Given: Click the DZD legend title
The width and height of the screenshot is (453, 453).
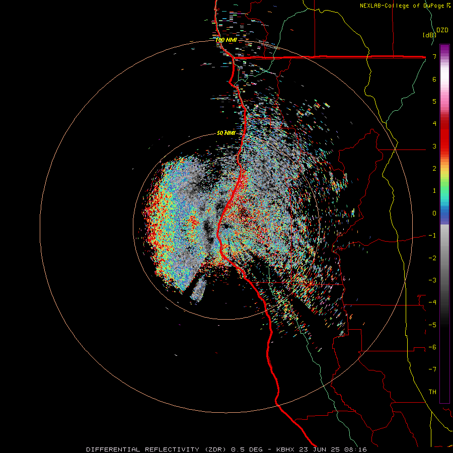Looking at the screenshot, I should coord(442,30).
